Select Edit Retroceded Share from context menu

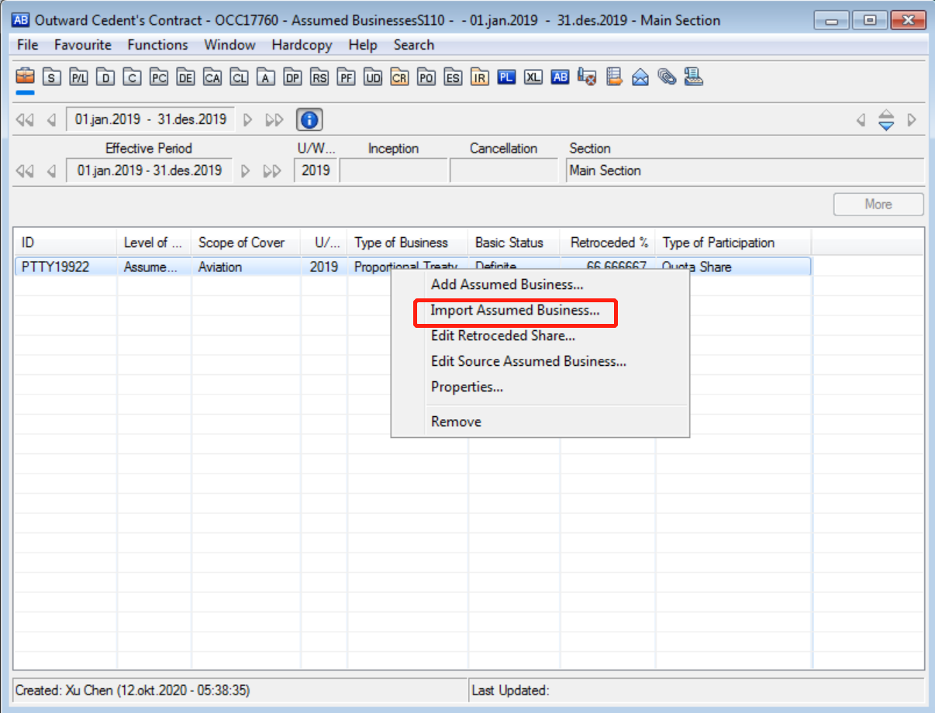pos(502,336)
